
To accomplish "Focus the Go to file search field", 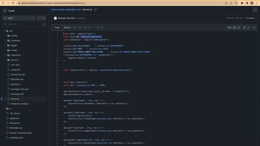I will pyautogui.click(x=24, y=24).
